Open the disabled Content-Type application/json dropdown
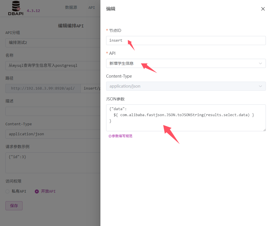The width and height of the screenshot is (271, 226). [x=185, y=86]
